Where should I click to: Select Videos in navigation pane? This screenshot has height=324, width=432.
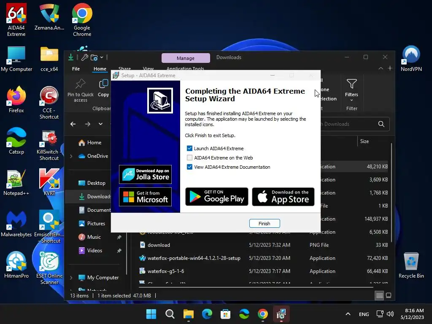pos(94,251)
